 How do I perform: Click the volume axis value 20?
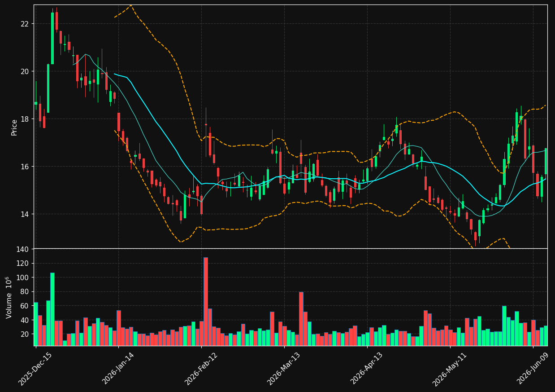click(x=24, y=334)
